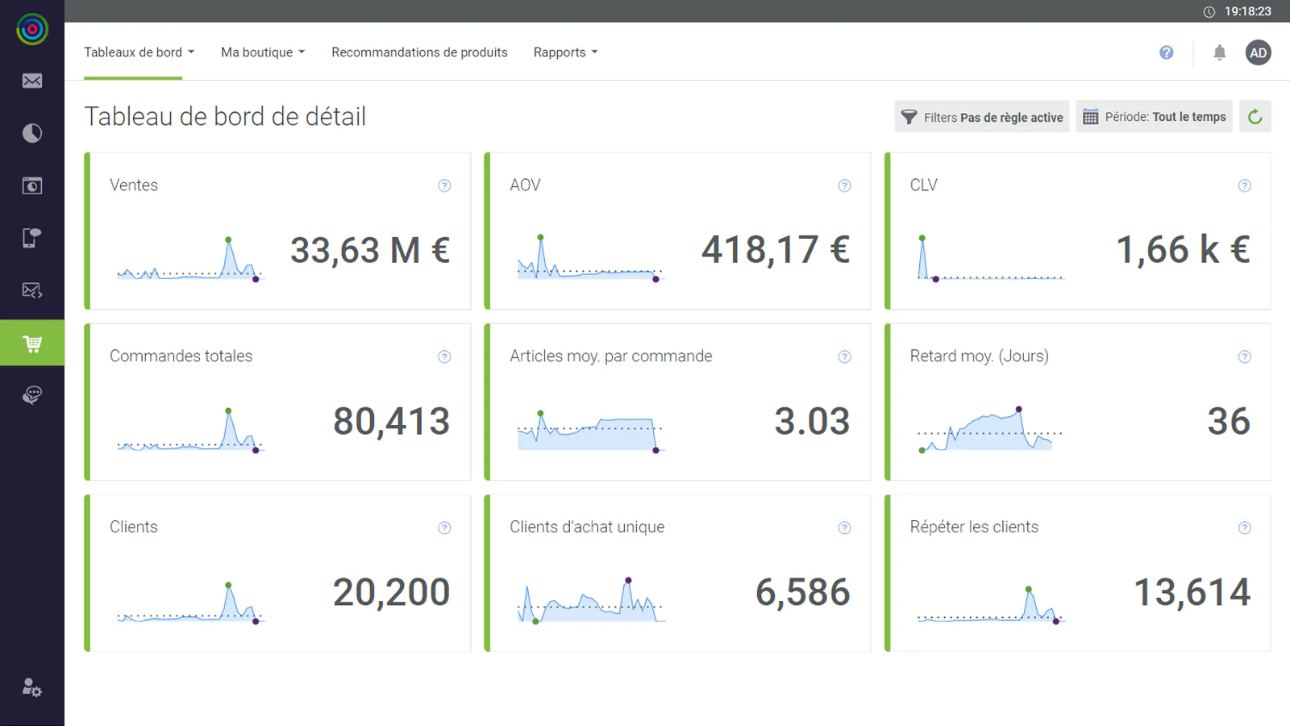Click the 20,200 clients value
Viewport: 1290px width, 726px height.
click(392, 593)
